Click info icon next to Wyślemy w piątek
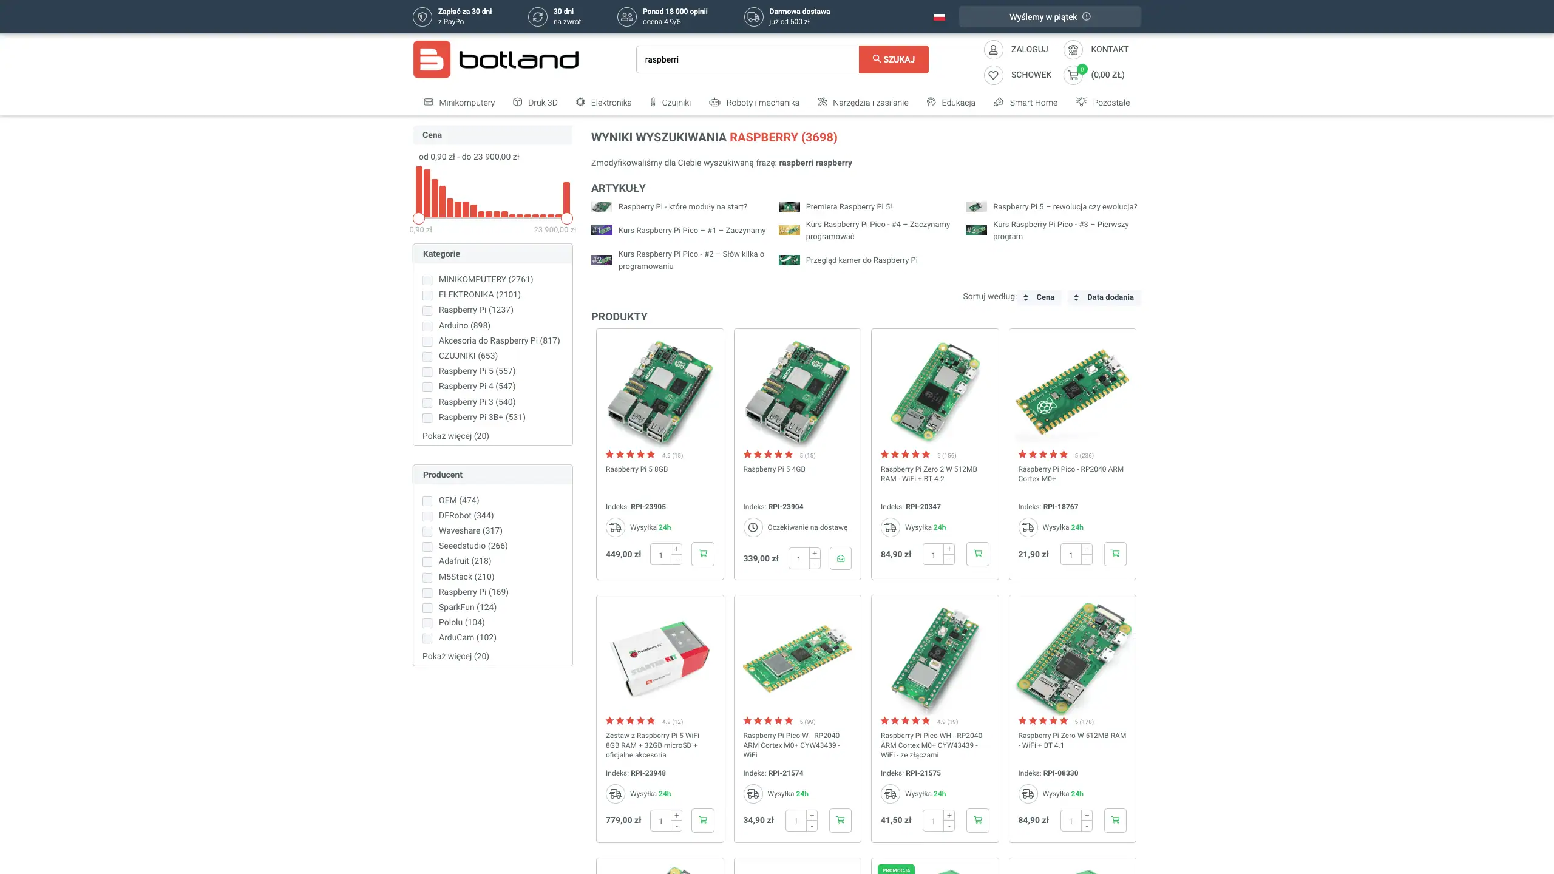1554x874 pixels. pos(1087,16)
